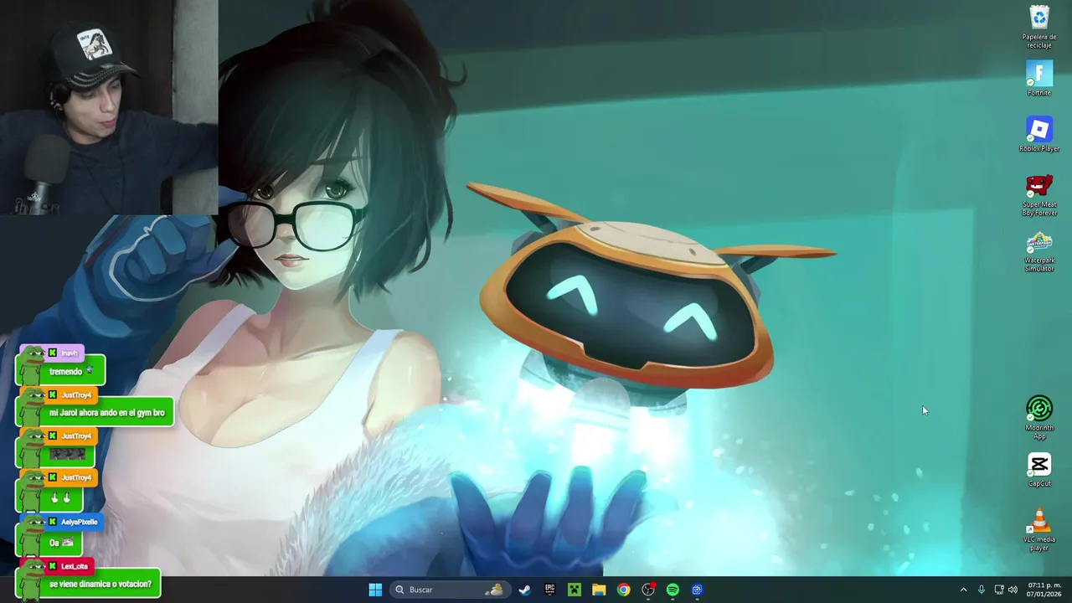Open the network tray icon
The width and height of the screenshot is (1072, 603).
[x=999, y=590]
